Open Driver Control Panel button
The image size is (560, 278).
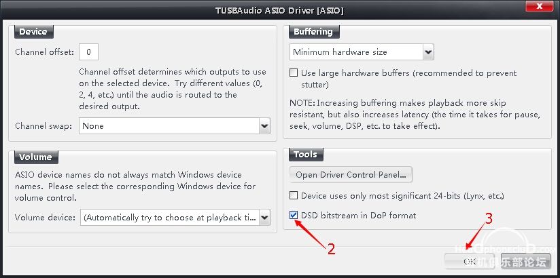(351, 175)
